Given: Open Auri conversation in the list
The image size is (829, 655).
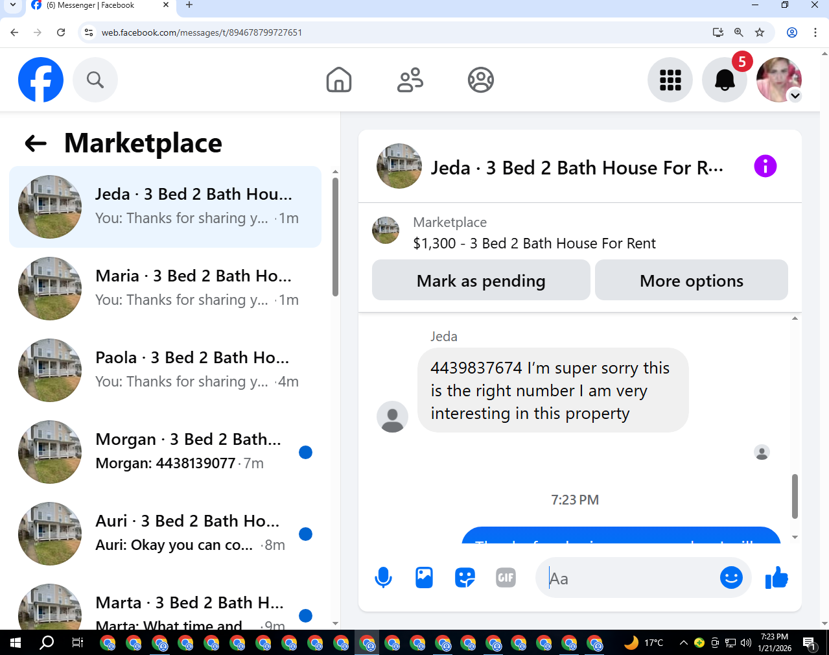Looking at the screenshot, I should (165, 534).
